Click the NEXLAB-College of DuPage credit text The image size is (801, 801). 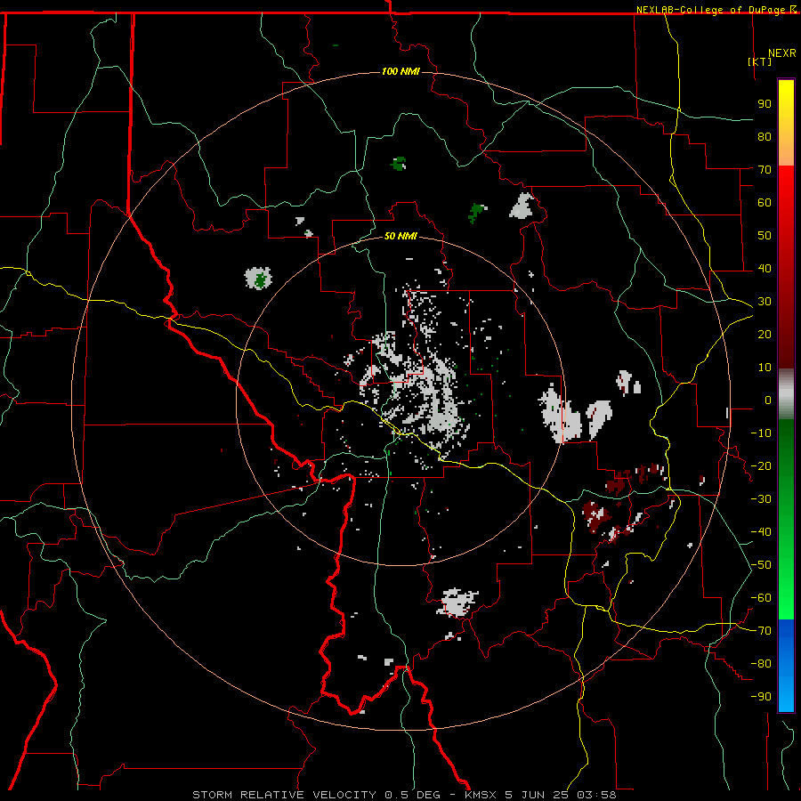click(712, 10)
